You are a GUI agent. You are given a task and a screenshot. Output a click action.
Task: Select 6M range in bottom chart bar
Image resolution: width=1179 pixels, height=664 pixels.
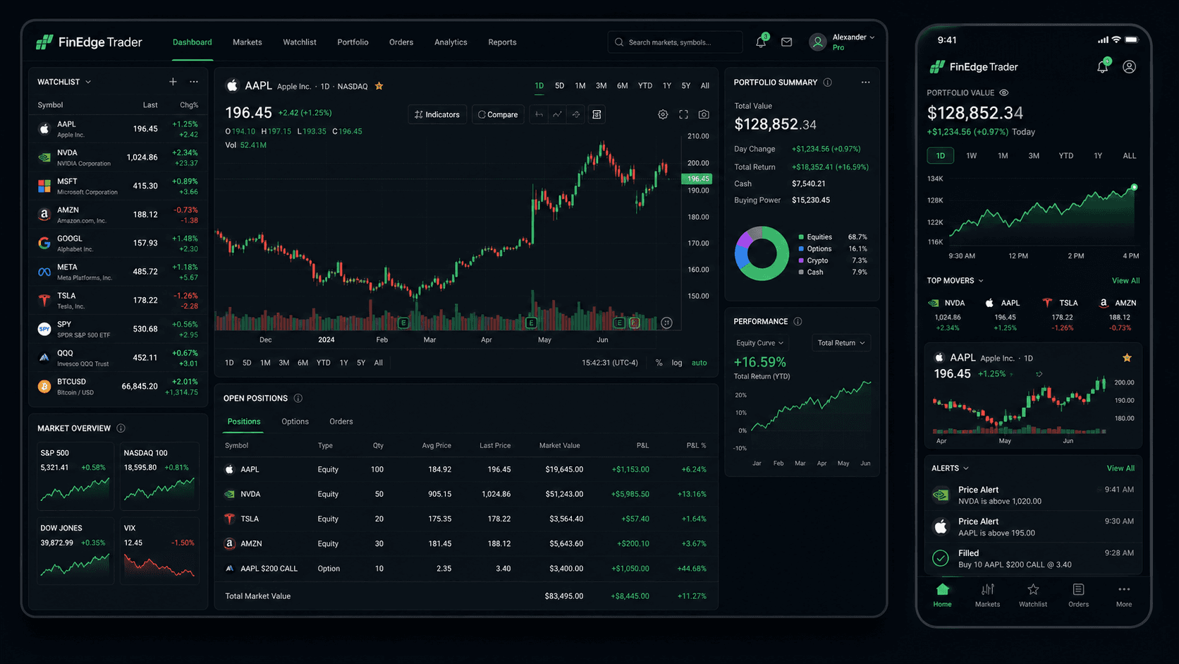click(303, 363)
